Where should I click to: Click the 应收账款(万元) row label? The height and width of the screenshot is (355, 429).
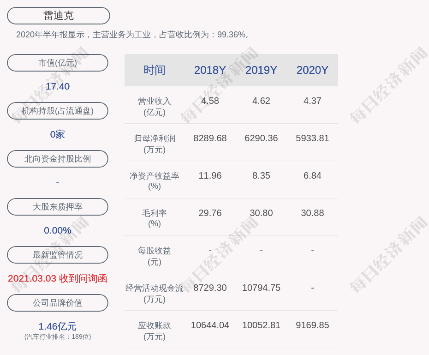(x=155, y=331)
